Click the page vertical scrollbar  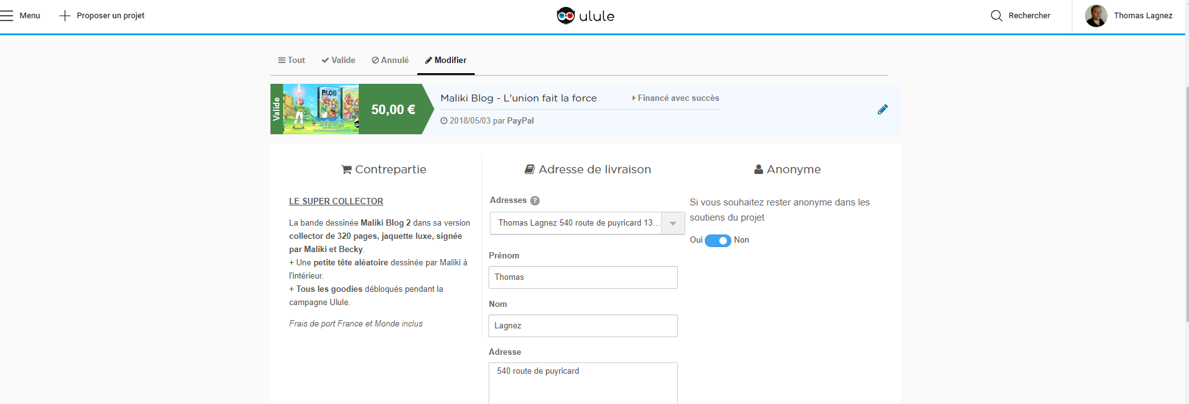click(1186, 202)
